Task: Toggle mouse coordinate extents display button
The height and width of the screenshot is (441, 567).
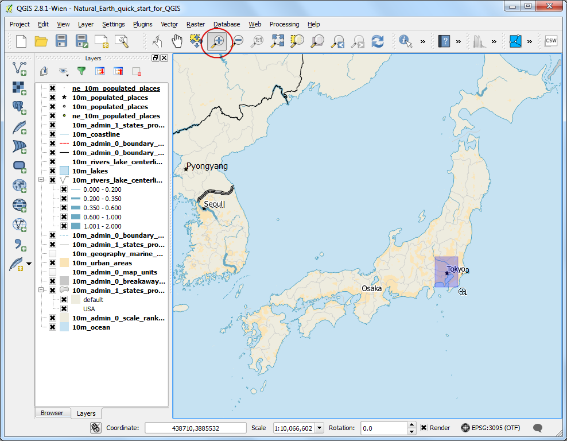Action: click(x=95, y=428)
